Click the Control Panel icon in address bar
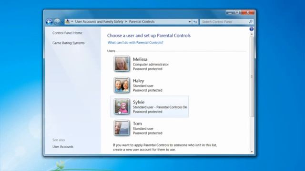Image resolution: width=305 pixels, height=171 pixels. pyautogui.click(x=68, y=21)
